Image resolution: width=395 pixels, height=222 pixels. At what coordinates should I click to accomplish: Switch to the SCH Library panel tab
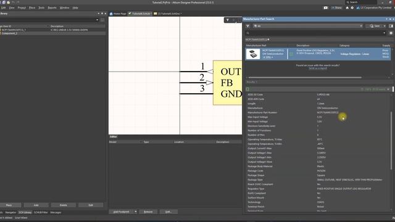click(25, 212)
